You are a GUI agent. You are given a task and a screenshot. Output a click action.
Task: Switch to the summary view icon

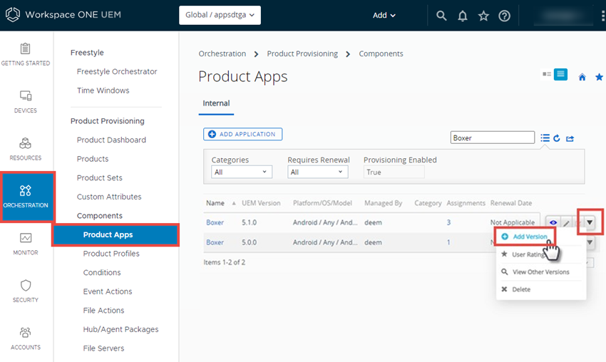click(547, 74)
